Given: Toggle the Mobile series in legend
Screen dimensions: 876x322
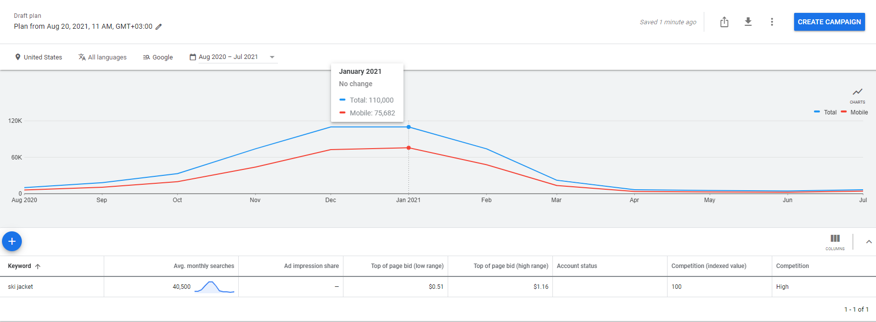Looking at the screenshot, I should 854,112.
